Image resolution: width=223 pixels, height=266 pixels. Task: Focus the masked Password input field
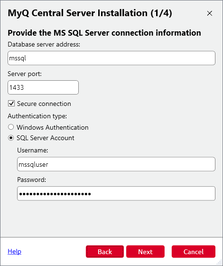(116, 193)
